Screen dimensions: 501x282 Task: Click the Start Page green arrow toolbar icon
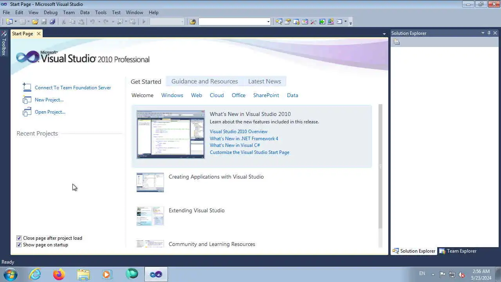pos(322,22)
